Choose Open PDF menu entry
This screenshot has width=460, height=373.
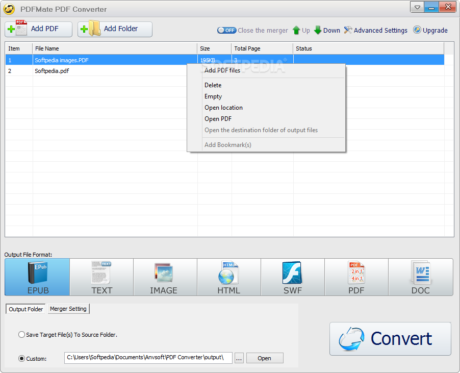coord(266,119)
